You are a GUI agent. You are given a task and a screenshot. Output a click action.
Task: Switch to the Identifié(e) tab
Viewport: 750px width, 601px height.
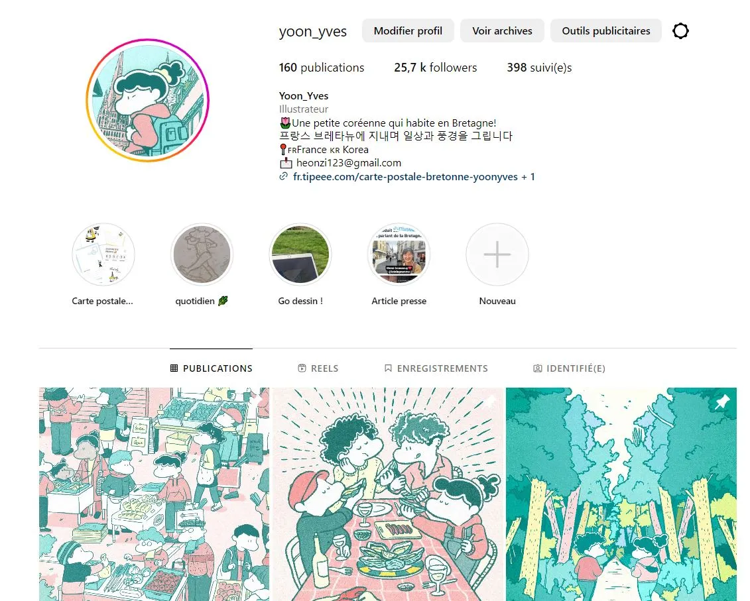(569, 368)
